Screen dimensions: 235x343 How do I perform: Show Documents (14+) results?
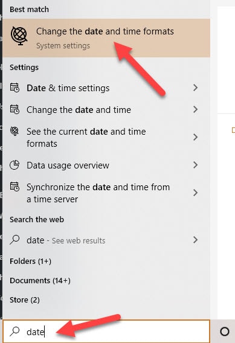[x=40, y=280]
